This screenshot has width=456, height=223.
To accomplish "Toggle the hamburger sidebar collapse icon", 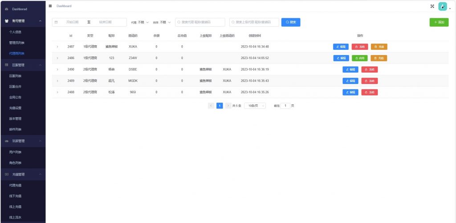I will coord(50,6).
